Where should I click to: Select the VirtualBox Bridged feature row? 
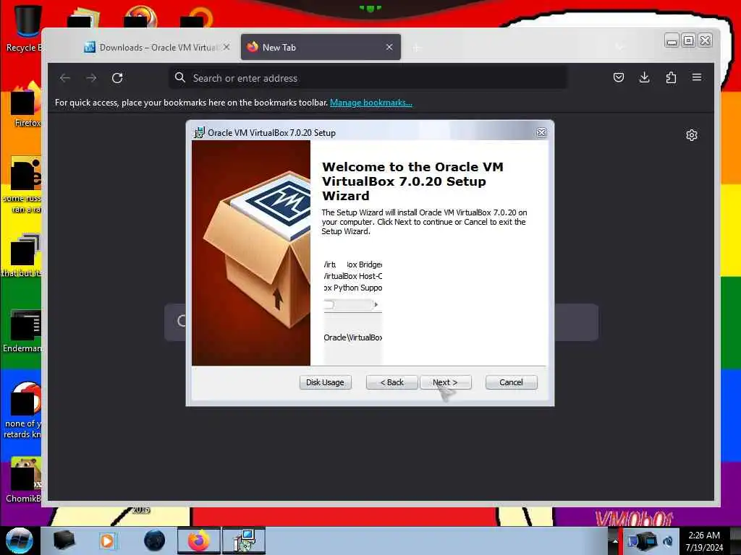coord(352,264)
